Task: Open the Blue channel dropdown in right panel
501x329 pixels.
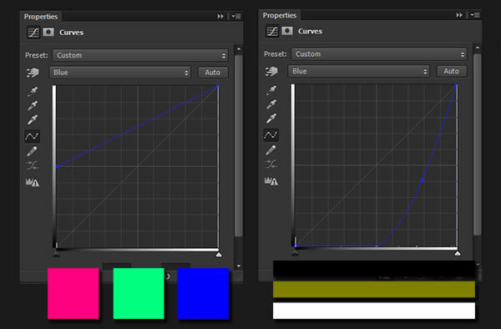Action: pyautogui.click(x=358, y=71)
